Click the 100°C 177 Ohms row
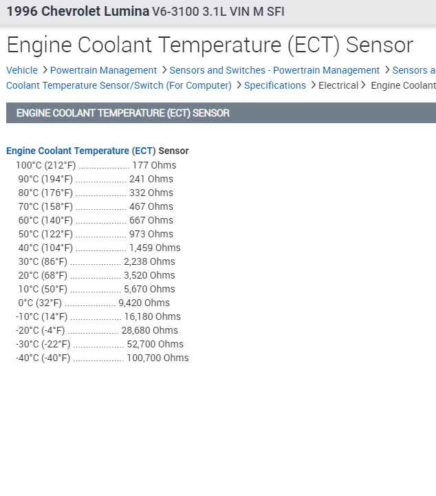The image size is (436, 496). click(x=96, y=165)
